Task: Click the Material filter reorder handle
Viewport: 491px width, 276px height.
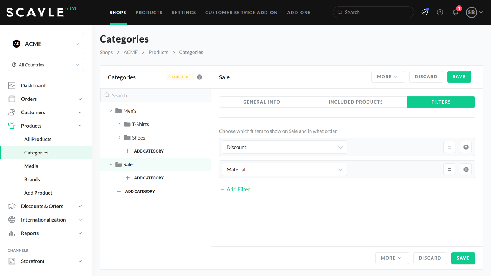Action: click(x=449, y=169)
